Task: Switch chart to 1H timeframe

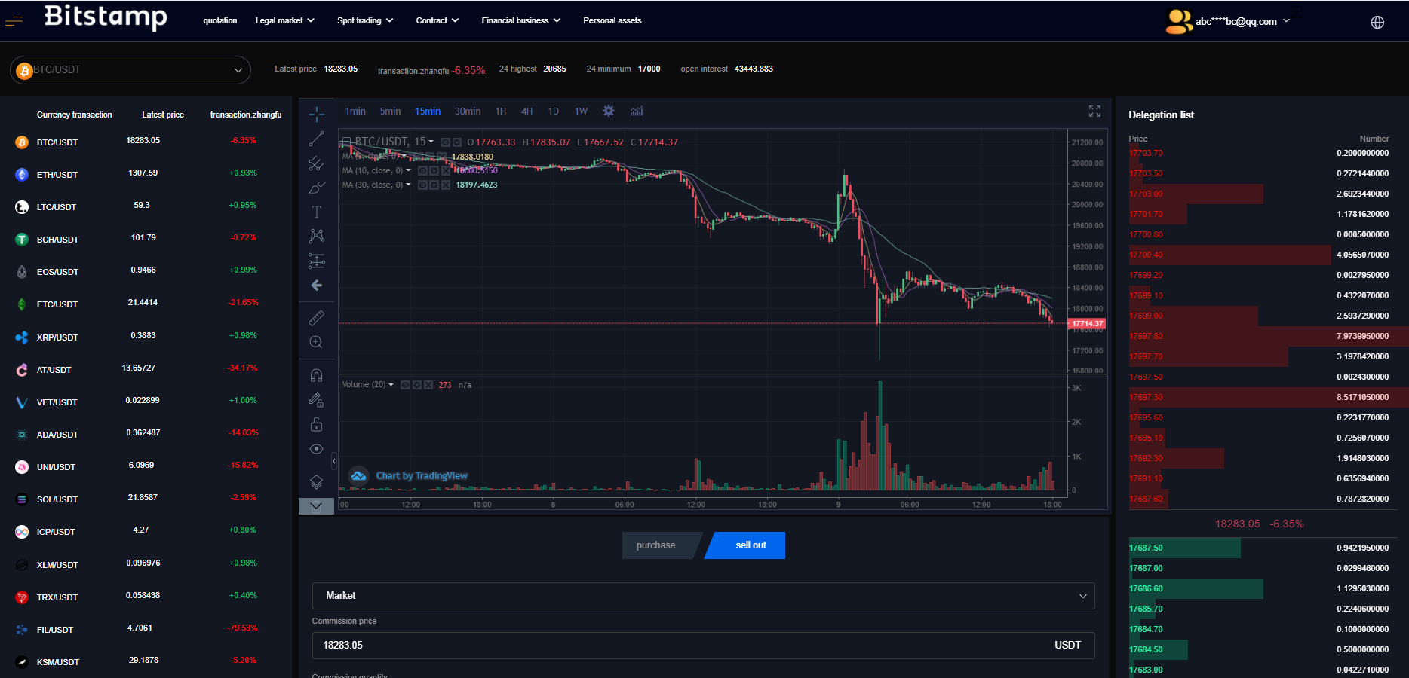Action: pos(501,111)
